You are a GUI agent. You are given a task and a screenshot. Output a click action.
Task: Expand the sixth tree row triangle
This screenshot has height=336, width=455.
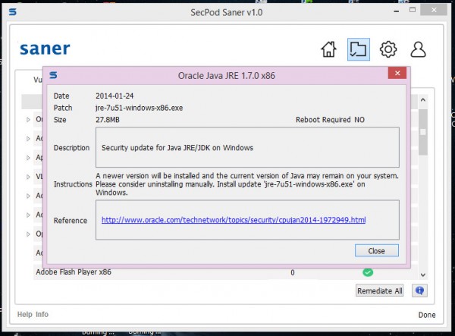coord(28,215)
